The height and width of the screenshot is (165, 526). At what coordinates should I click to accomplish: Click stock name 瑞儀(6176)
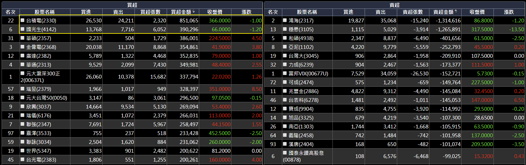pos(39,115)
